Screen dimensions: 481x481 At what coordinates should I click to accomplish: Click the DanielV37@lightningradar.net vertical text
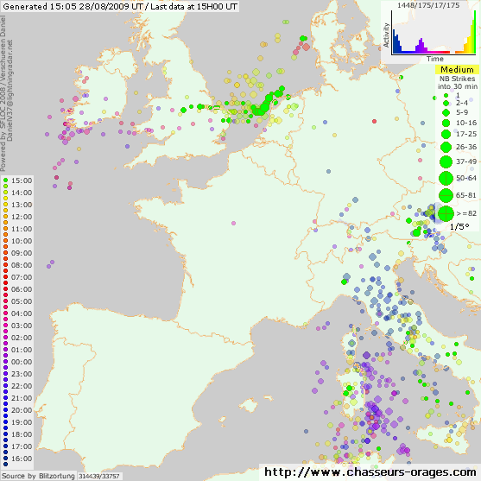point(9,91)
